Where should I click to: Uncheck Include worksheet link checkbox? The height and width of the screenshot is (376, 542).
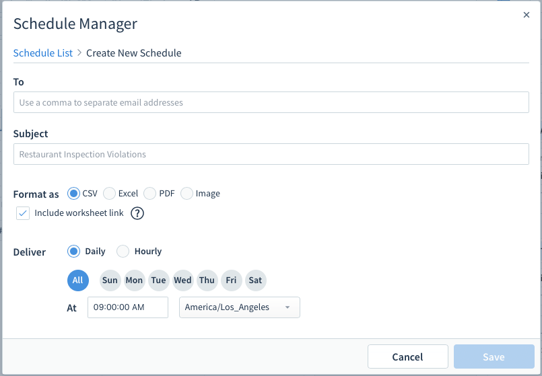(x=23, y=213)
